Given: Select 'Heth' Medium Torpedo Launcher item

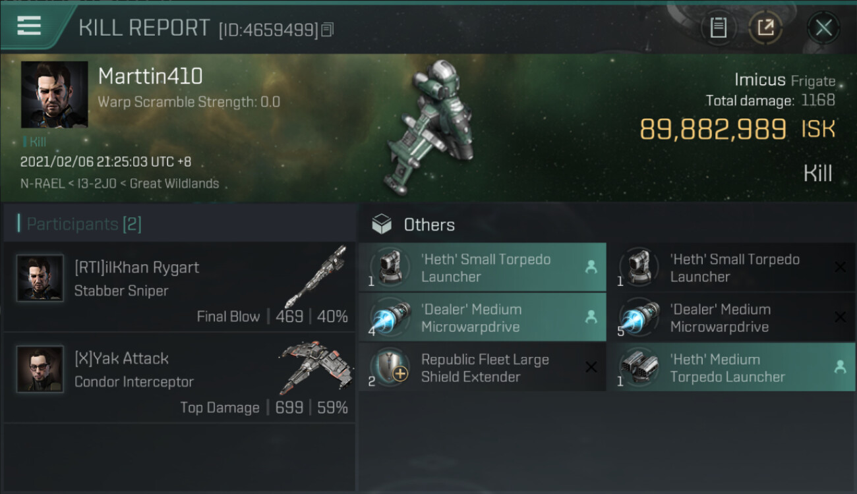Looking at the screenshot, I should (x=732, y=368).
